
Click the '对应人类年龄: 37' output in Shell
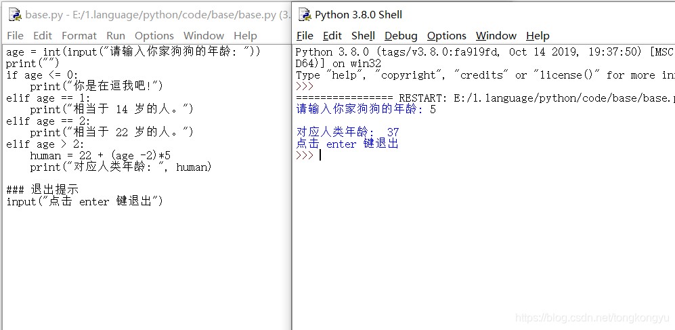348,133
